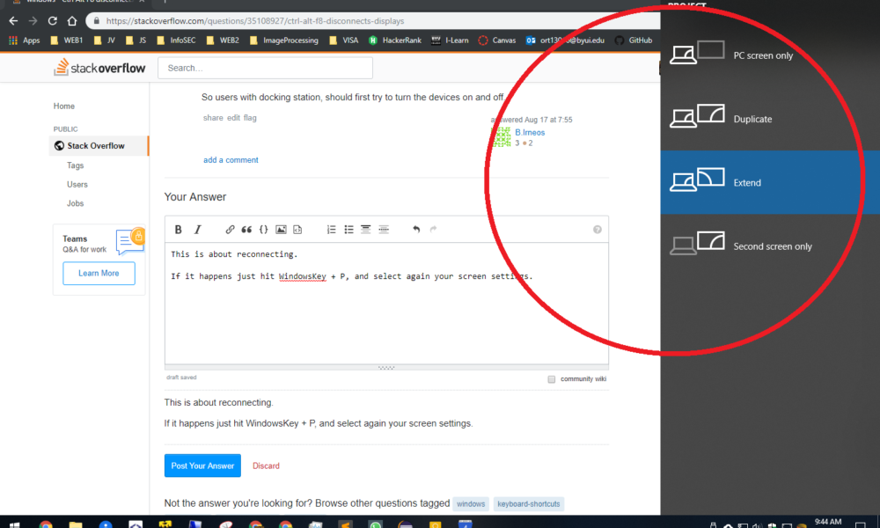The height and width of the screenshot is (528, 880).
Task: Insert a blockquote using the quote icon
Action: pos(246,229)
